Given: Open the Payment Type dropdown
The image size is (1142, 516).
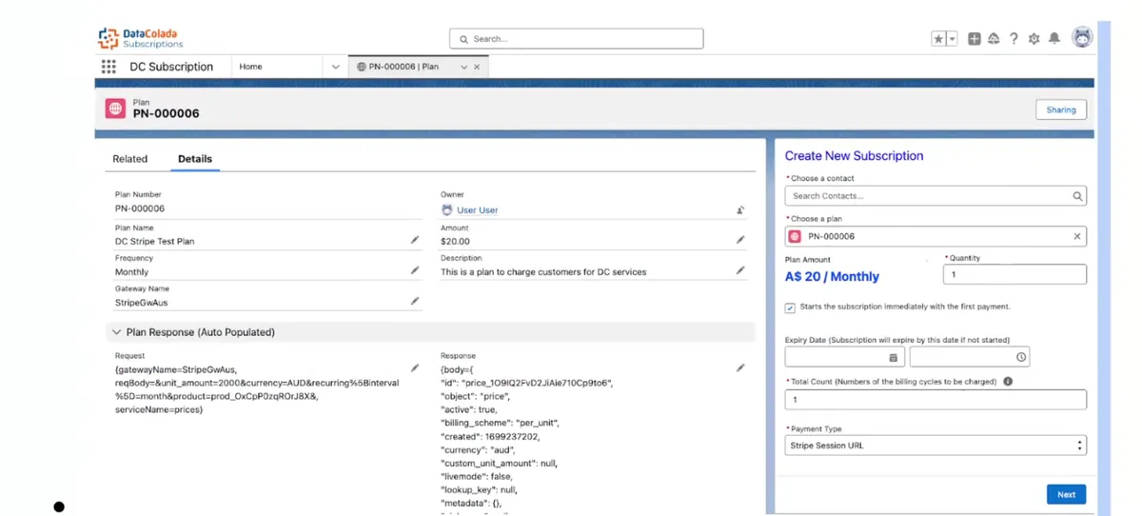Looking at the screenshot, I should pyautogui.click(x=935, y=445).
